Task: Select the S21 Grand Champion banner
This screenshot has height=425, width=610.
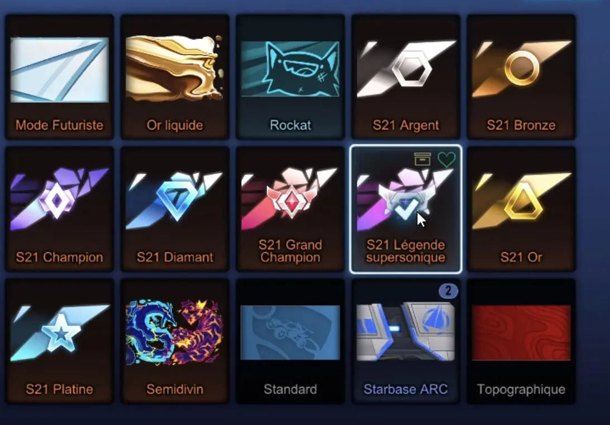Action: [290, 209]
